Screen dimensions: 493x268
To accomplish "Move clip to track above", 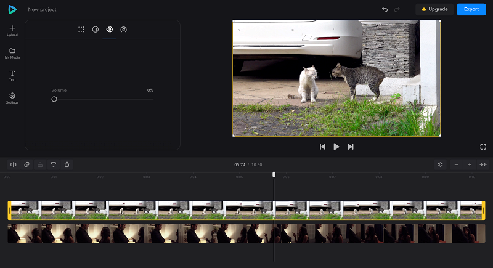I will click(x=40, y=164).
